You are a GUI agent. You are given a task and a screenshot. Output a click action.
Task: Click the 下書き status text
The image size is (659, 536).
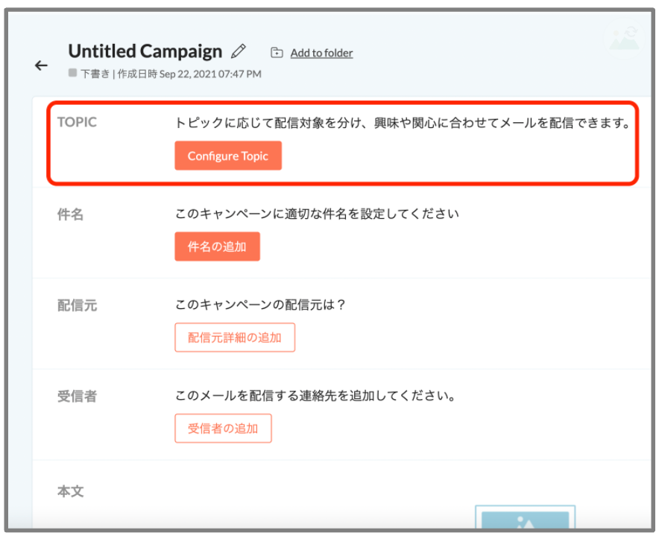pos(95,74)
